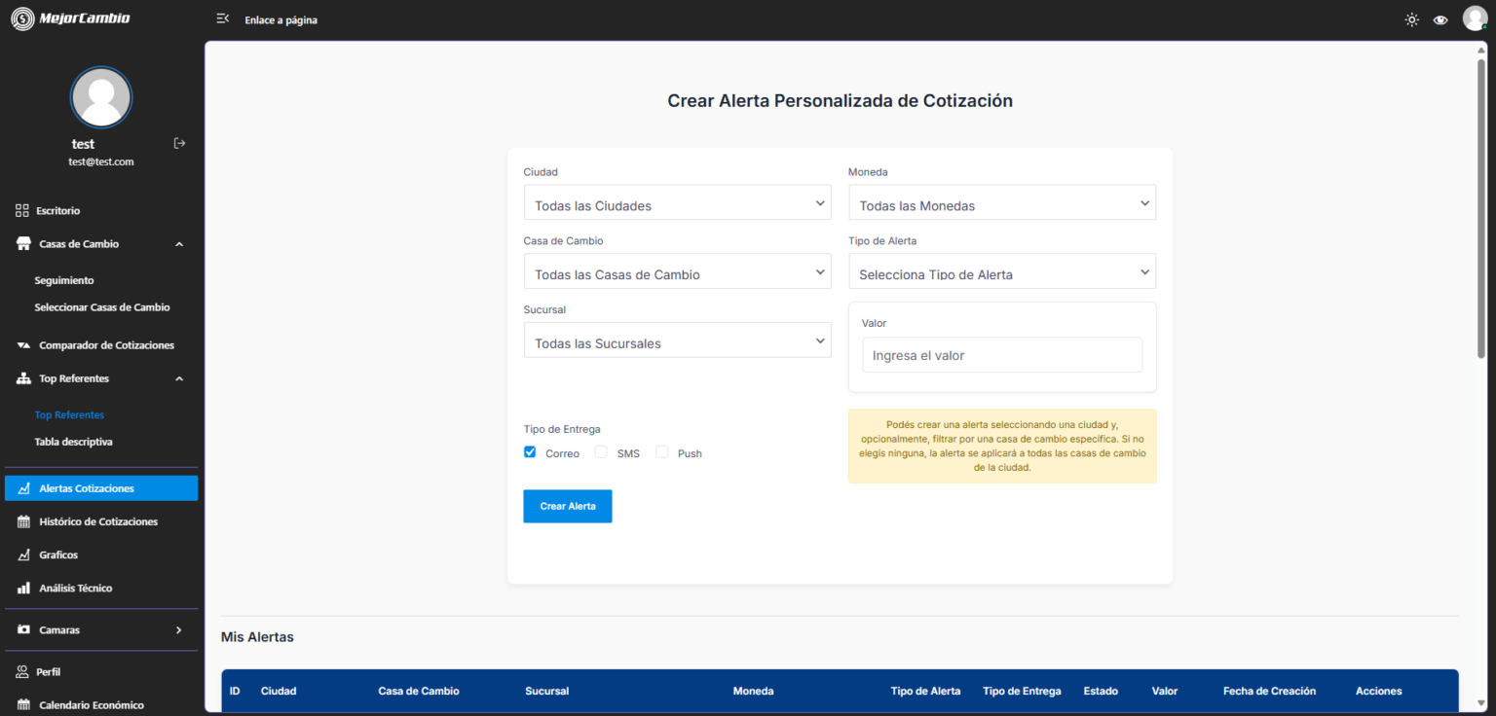The width and height of the screenshot is (1496, 716).
Task: Click the Acciones column header
Action: (x=1379, y=691)
